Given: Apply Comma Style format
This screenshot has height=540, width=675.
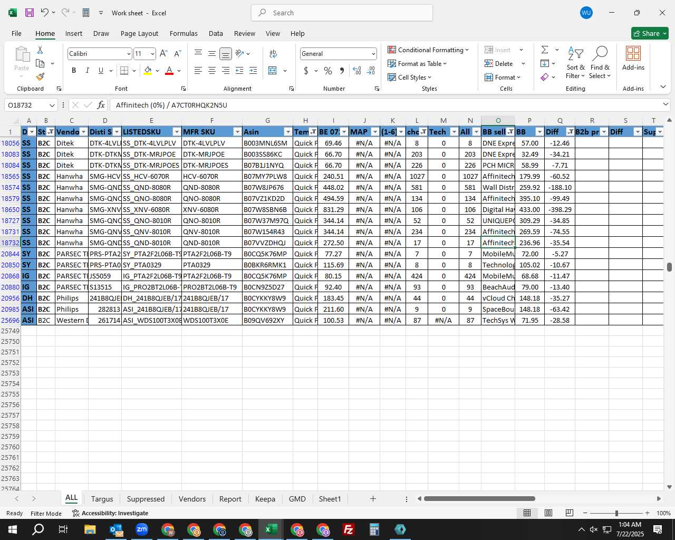Looking at the screenshot, I should [342, 71].
